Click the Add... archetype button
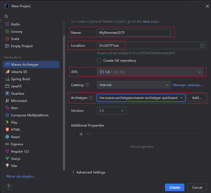This screenshot has width=211, height=193. [196, 98]
